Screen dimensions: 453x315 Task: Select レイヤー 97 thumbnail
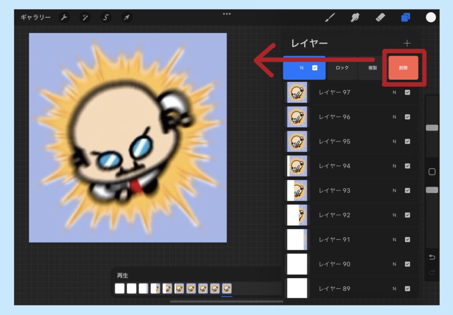297,92
